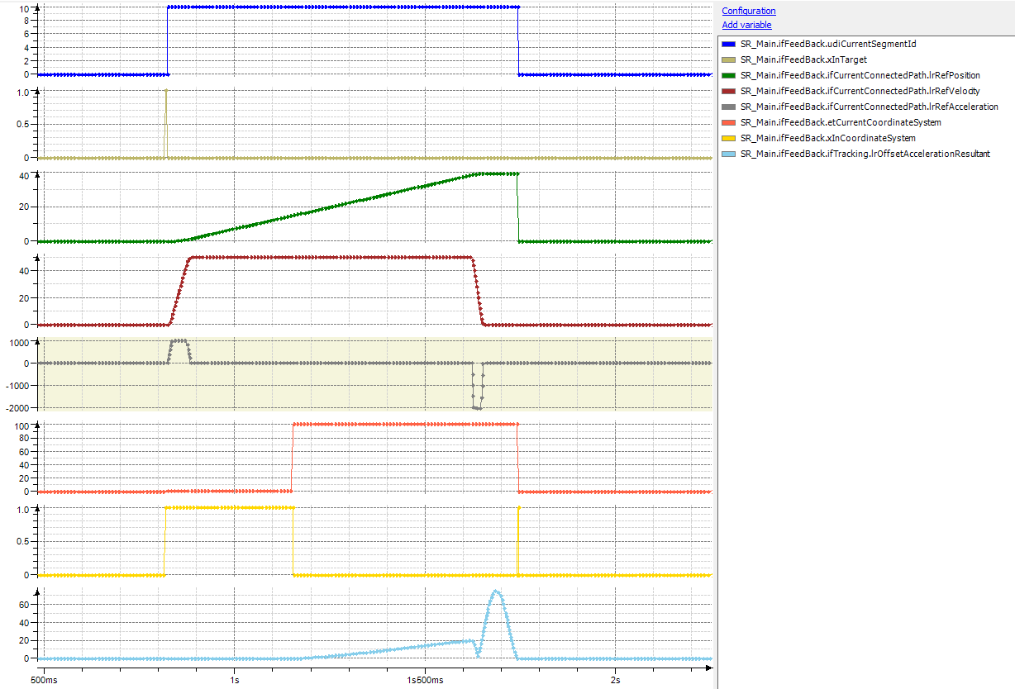Viewport: 1015px width, 689px height.
Task: Click blue swatch for udiCurrentSegmentId
Action: 728,44
